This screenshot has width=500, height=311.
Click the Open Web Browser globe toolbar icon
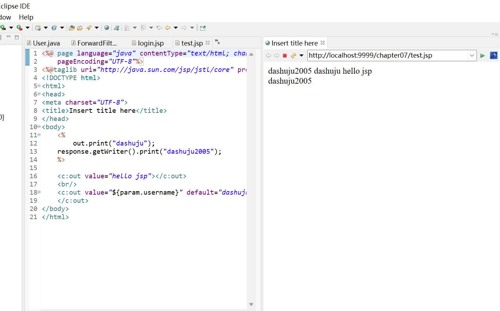[106, 28]
